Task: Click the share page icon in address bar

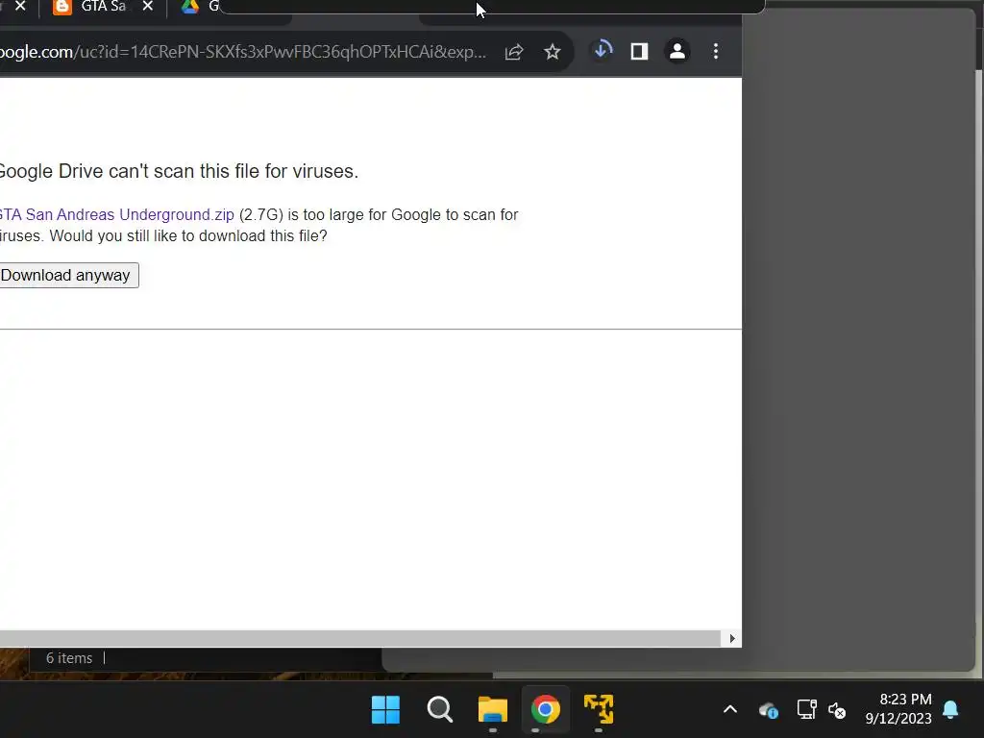Action: pyautogui.click(x=514, y=52)
